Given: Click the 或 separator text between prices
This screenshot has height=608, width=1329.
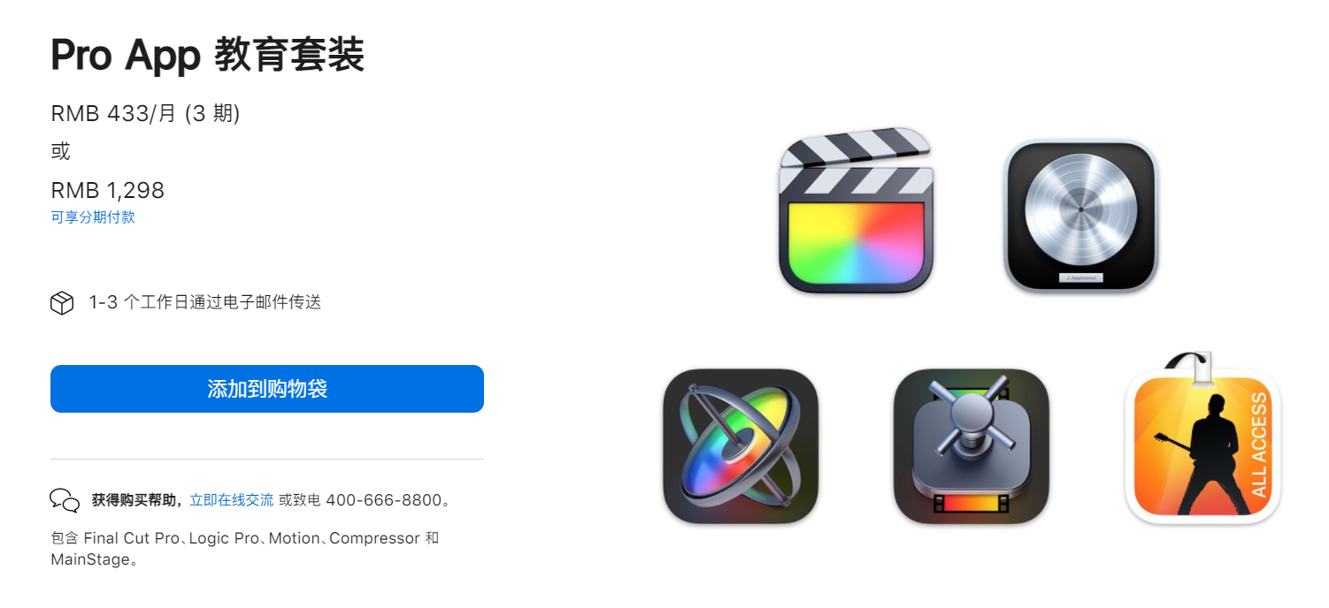Looking at the screenshot, I should tap(60, 151).
